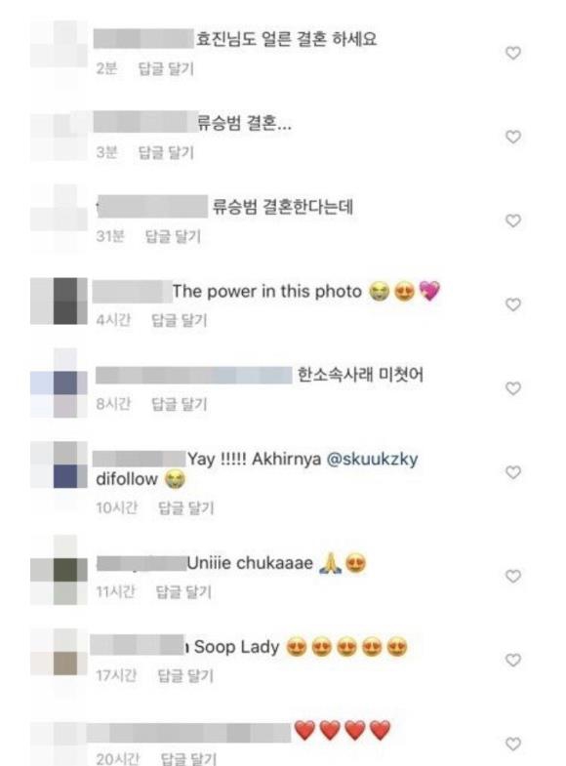Image resolution: width=566 pixels, height=766 pixels.
Task: Like the four red hearts comment
Action: point(512,745)
